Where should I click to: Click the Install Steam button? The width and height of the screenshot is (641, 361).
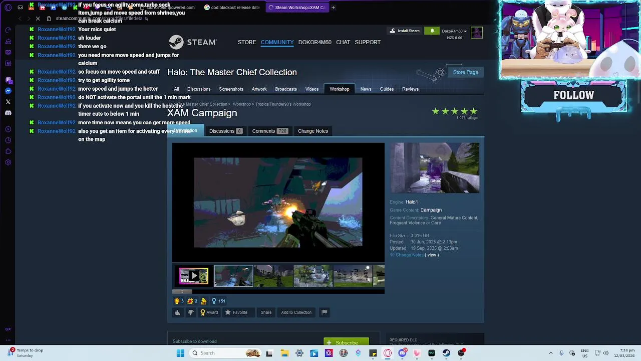click(405, 31)
